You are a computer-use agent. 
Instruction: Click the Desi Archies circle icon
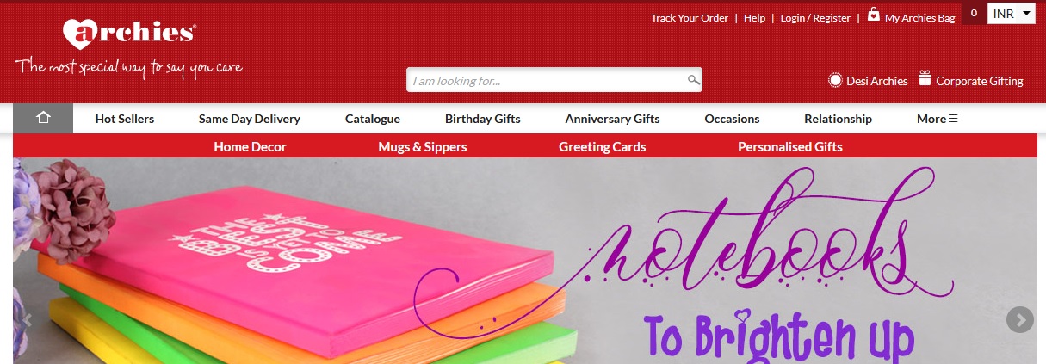click(835, 80)
